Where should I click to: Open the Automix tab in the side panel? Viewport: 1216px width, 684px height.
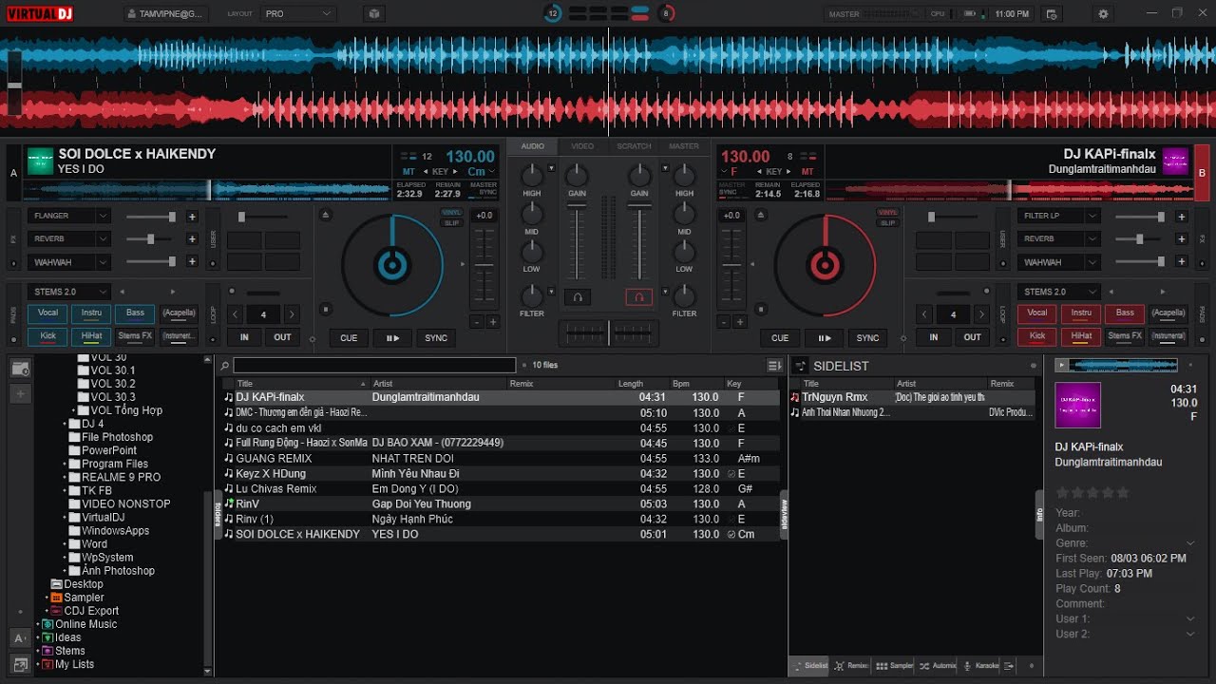coord(938,666)
